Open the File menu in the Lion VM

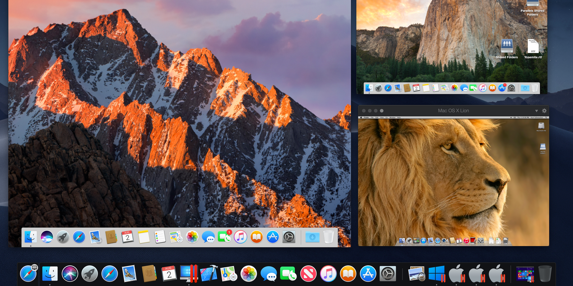(x=372, y=118)
